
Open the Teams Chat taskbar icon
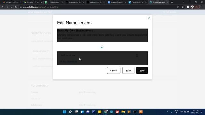pyautogui.click(x=88, y=112)
